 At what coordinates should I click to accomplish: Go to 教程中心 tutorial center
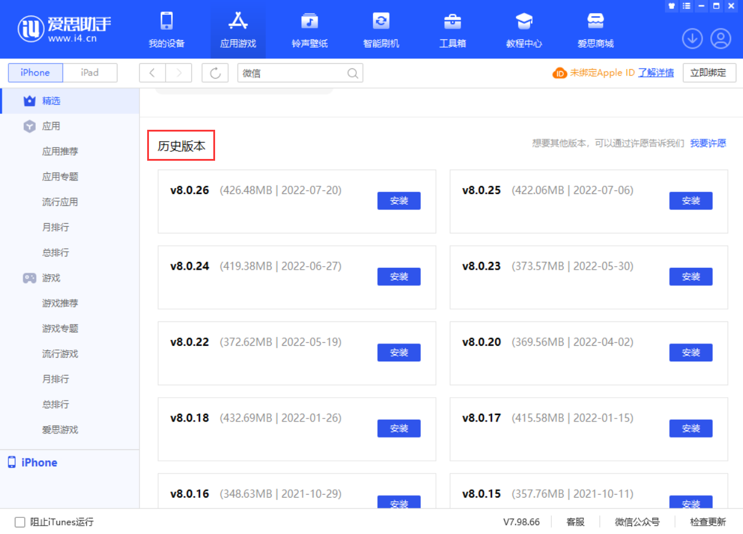pos(524,29)
